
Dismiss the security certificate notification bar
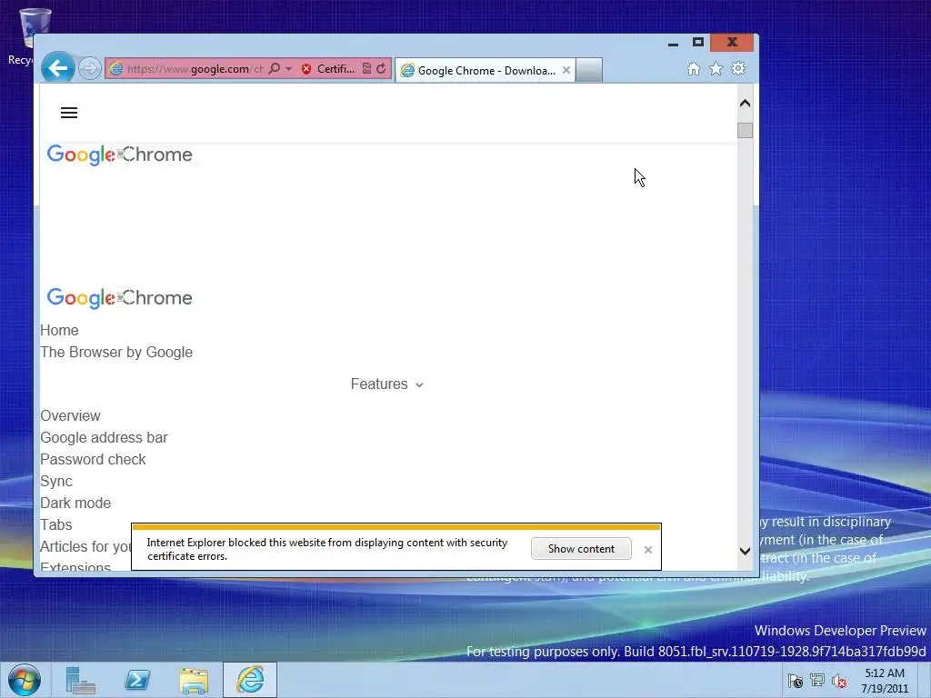[x=648, y=550]
